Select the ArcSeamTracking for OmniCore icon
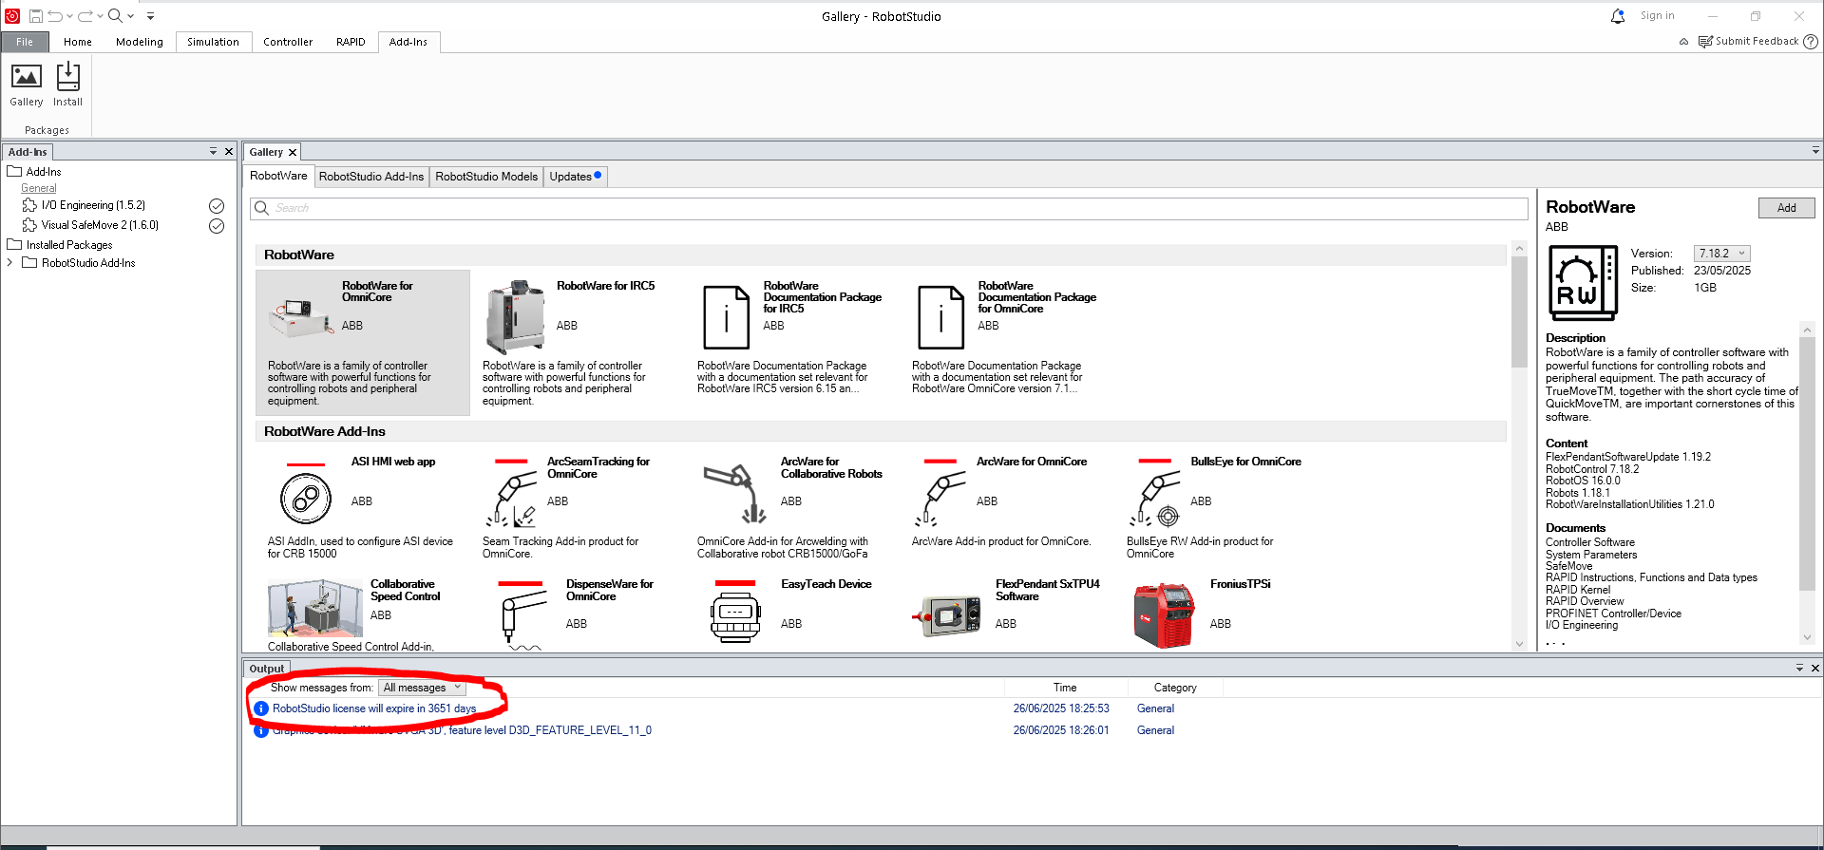 [512, 494]
